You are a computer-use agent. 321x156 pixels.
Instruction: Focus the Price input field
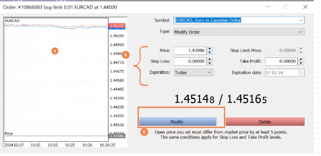[x=190, y=51]
